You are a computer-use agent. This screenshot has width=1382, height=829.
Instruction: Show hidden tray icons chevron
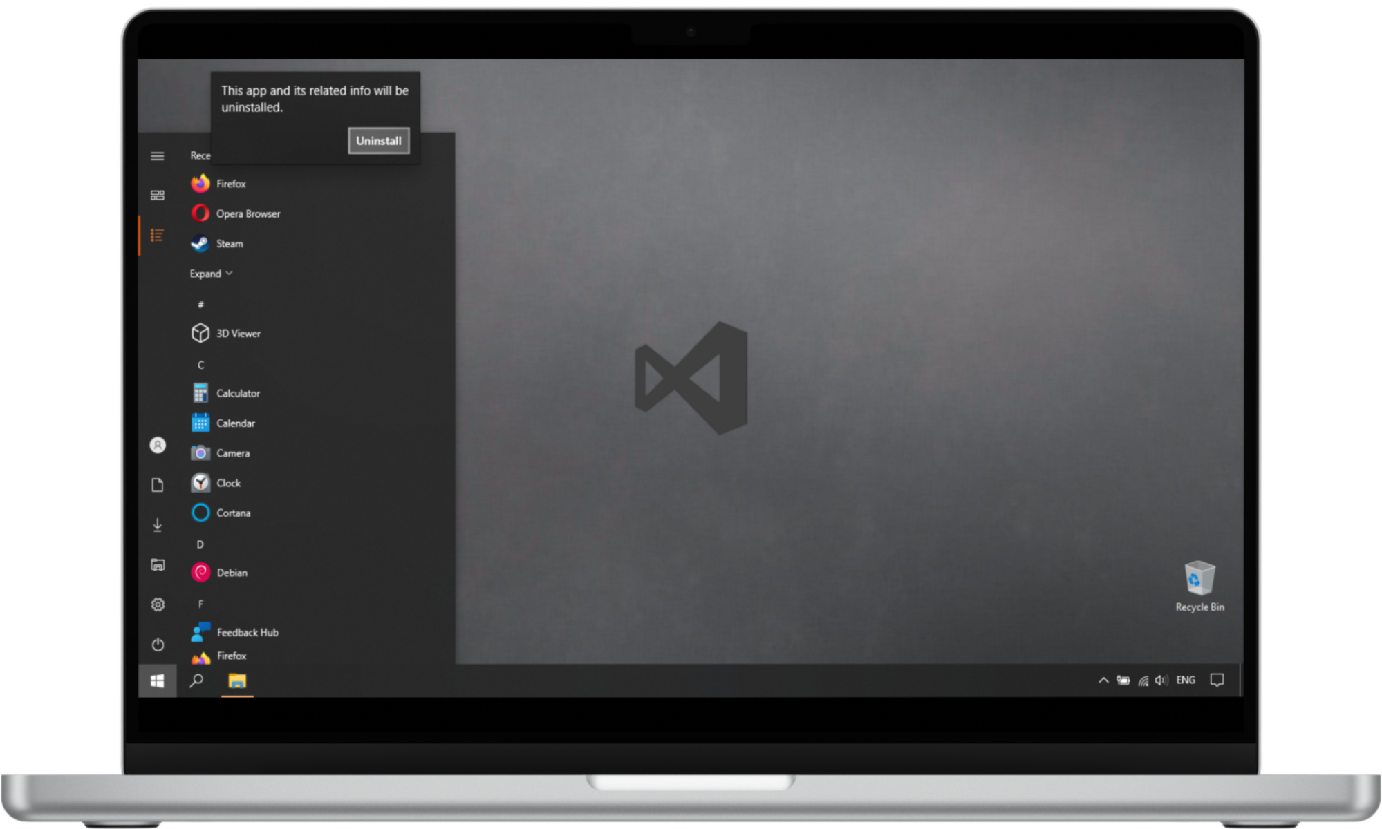click(x=1103, y=680)
